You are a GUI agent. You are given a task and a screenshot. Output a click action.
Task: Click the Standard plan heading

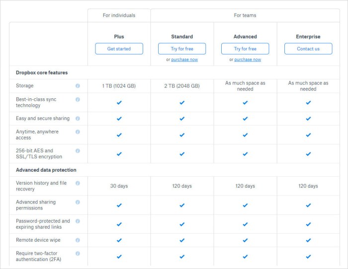pyautogui.click(x=182, y=37)
